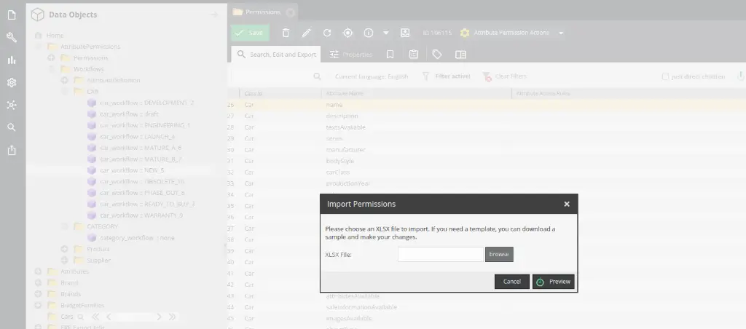Expand the Supplier folder in tree
The image size is (746, 329).
65,261
